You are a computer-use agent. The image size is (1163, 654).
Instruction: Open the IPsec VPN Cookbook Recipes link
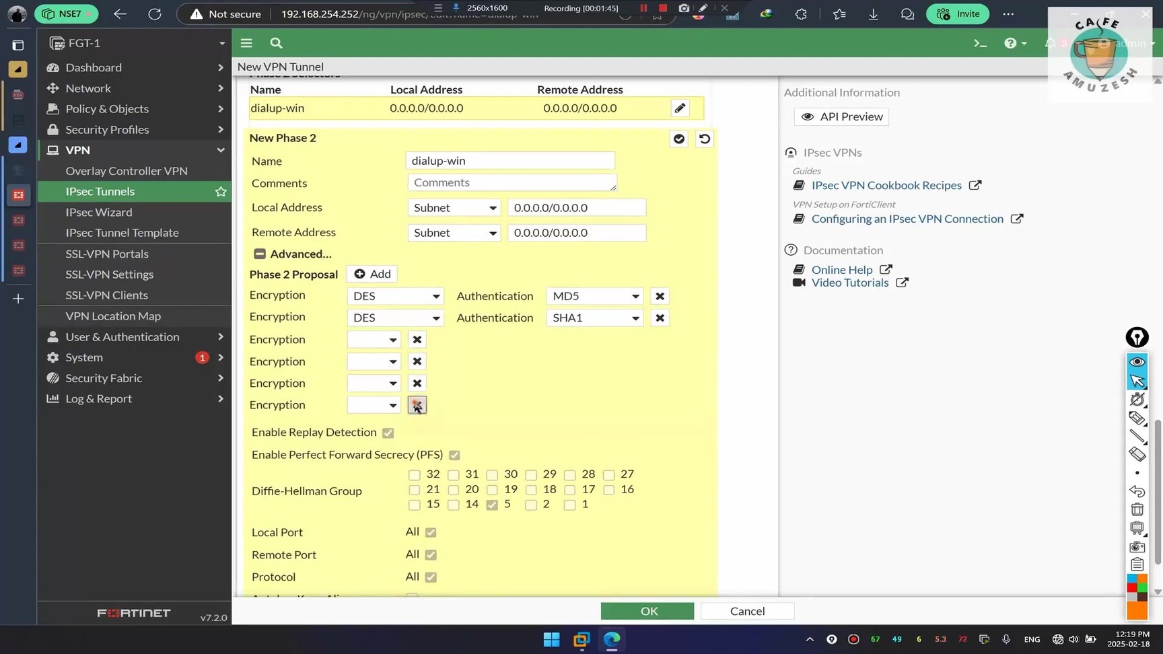(x=886, y=185)
